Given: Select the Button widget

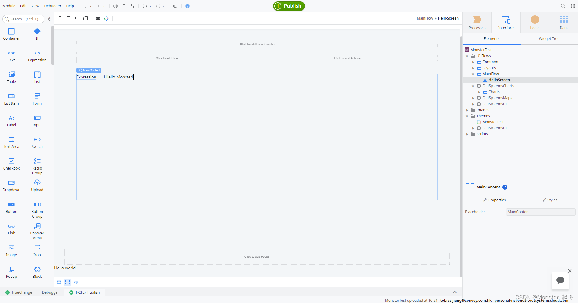Looking at the screenshot, I should pyautogui.click(x=11, y=207).
